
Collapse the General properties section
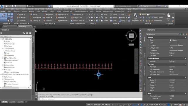pos(185,37)
